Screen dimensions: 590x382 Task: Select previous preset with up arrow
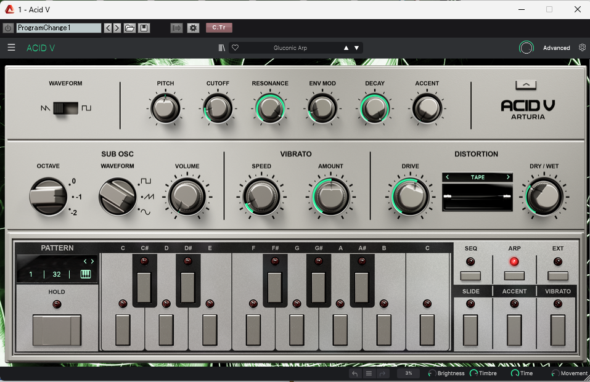click(x=346, y=48)
